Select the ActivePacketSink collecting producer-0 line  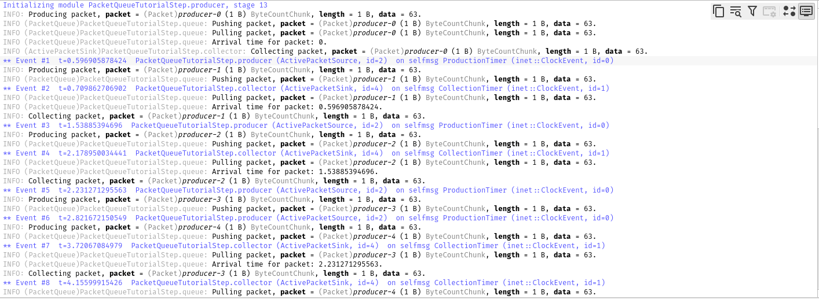324,51
